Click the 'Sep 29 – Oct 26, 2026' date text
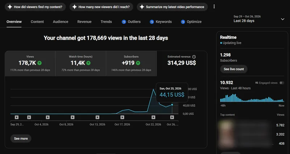This screenshot has width=290, height=154. (x=247, y=16)
